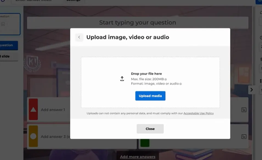Screen dimensions: 262x160
Task: Click the Start typing your question field
Action: coord(137,23)
